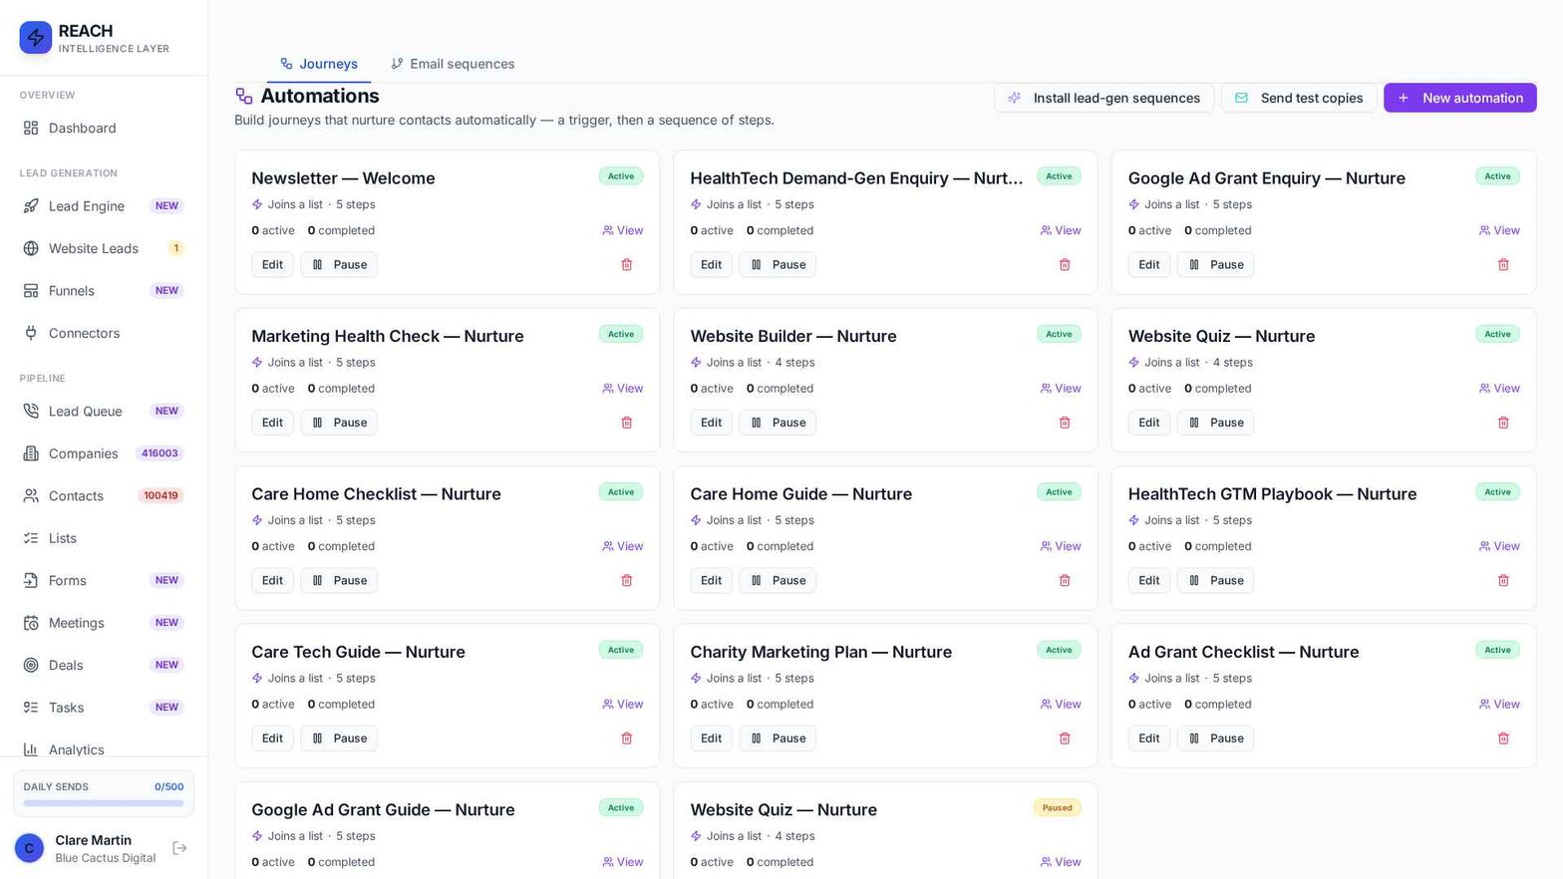
Task: Click the Lists icon in the sidebar
Action: (x=31, y=538)
